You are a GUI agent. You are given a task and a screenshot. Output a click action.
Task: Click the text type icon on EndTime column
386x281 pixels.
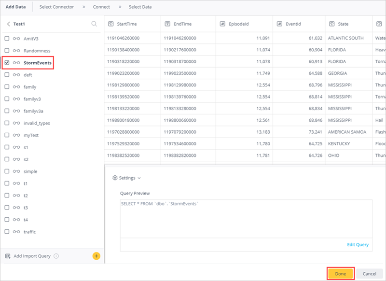pyautogui.click(x=167, y=24)
